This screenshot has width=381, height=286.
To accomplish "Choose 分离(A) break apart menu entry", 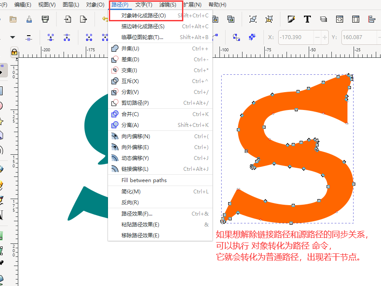I will 160,125.
